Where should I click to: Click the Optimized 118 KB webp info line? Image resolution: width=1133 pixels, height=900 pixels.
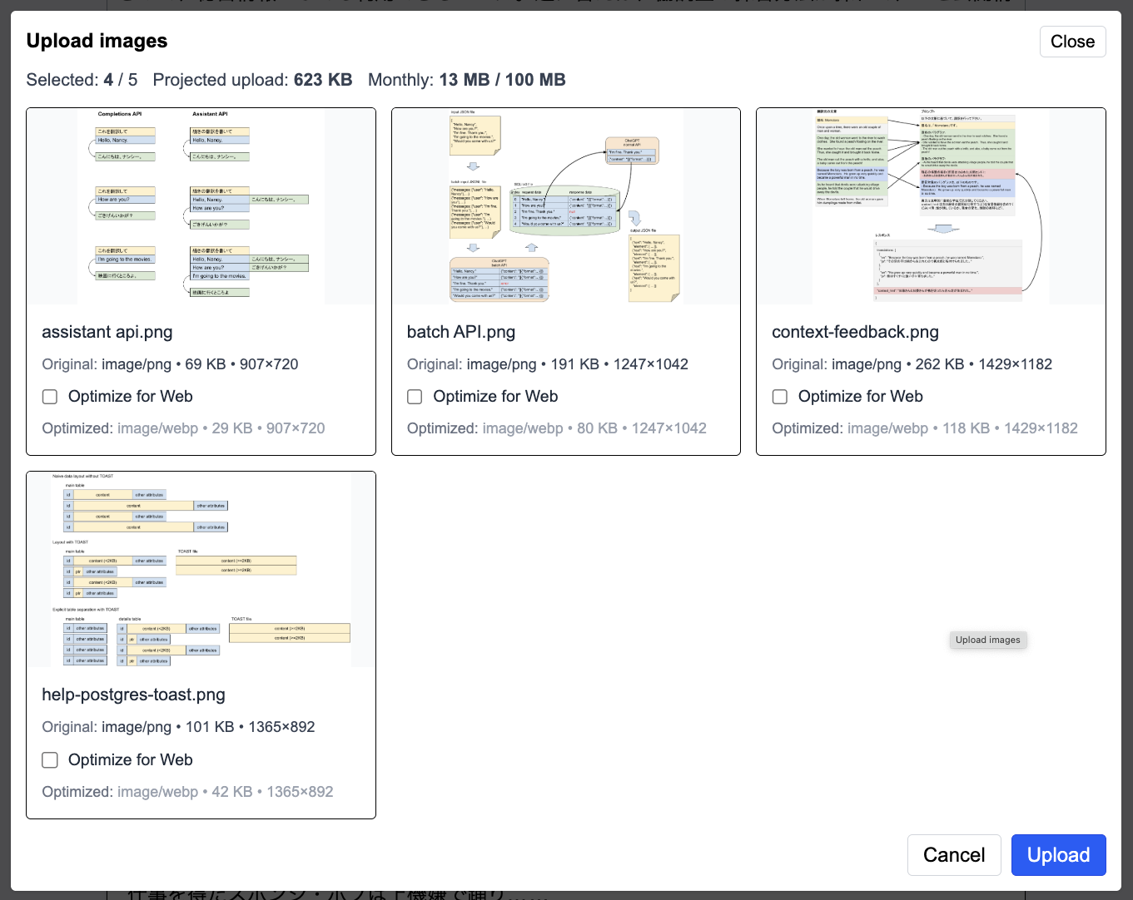[924, 428]
